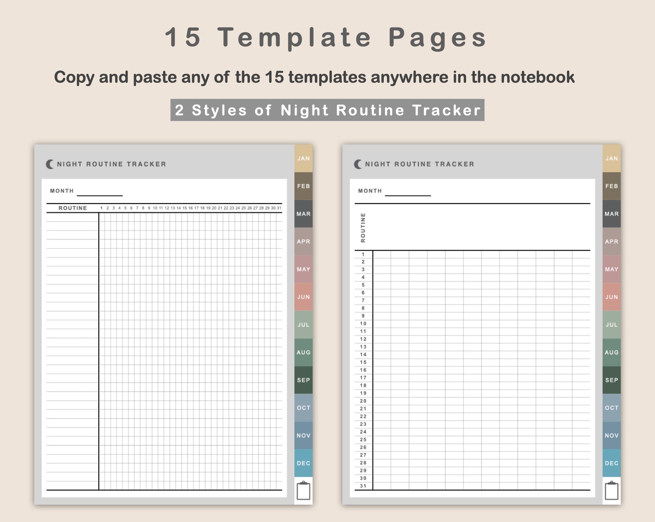Switch to MAR tab on right template
Screen dimensions: 655x522
(612, 214)
